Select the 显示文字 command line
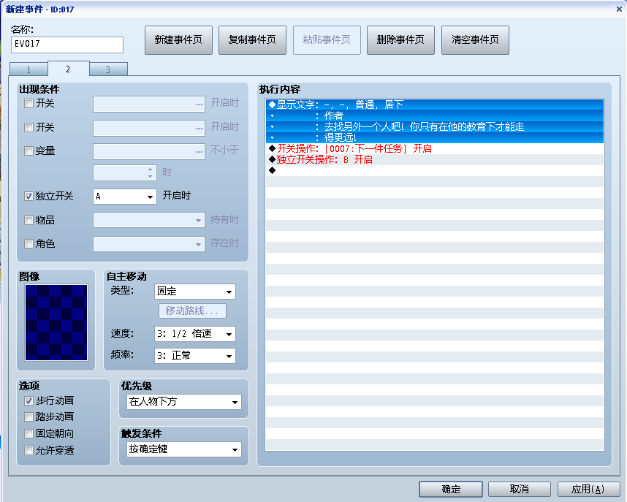Image resolution: width=627 pixels, height=502 pixels. point(435,104)
